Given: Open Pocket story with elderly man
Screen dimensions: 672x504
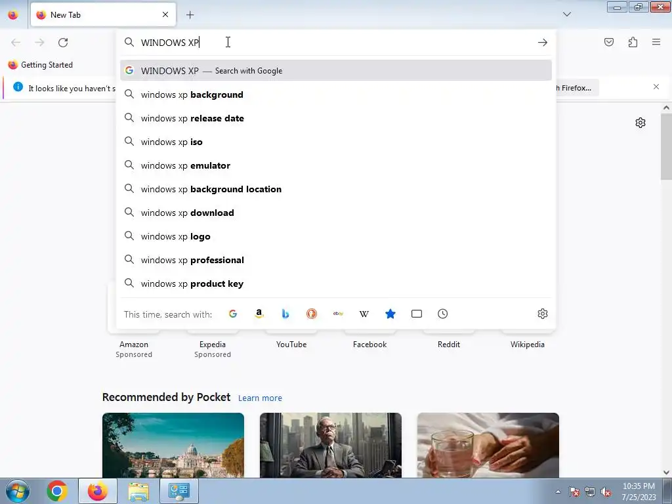Looking at the screenshot, I should click(331, 445).
